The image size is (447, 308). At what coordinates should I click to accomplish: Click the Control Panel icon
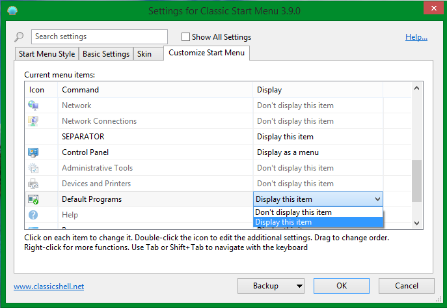point(34,152)
